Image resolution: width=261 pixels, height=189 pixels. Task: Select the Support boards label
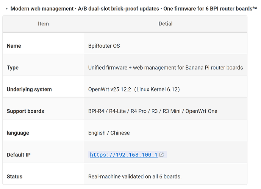(25, 111)
